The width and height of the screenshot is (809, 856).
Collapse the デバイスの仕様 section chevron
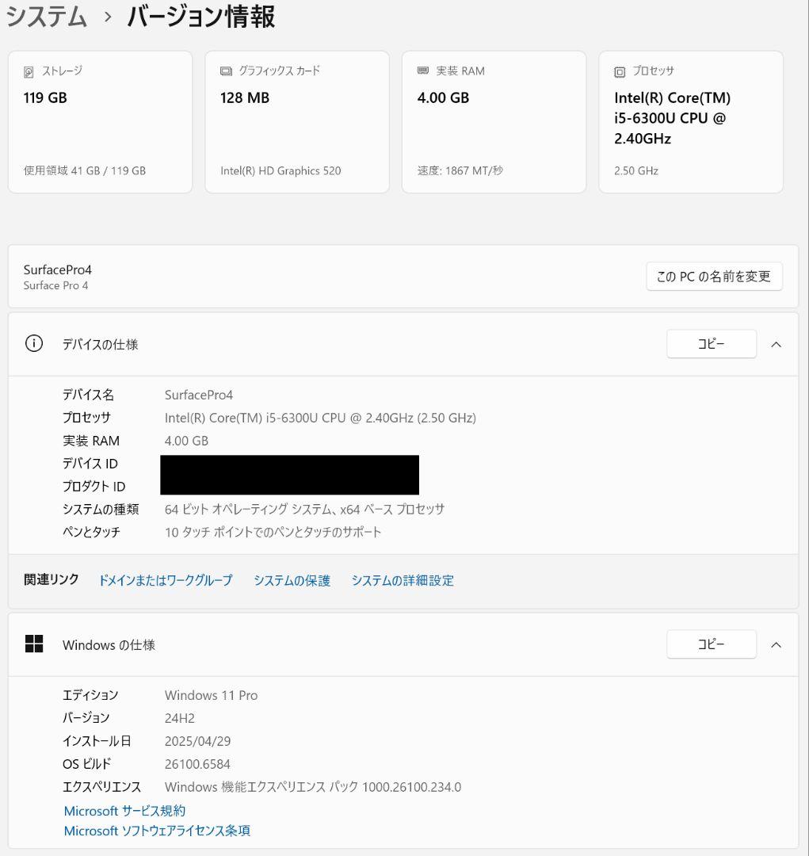776,345
